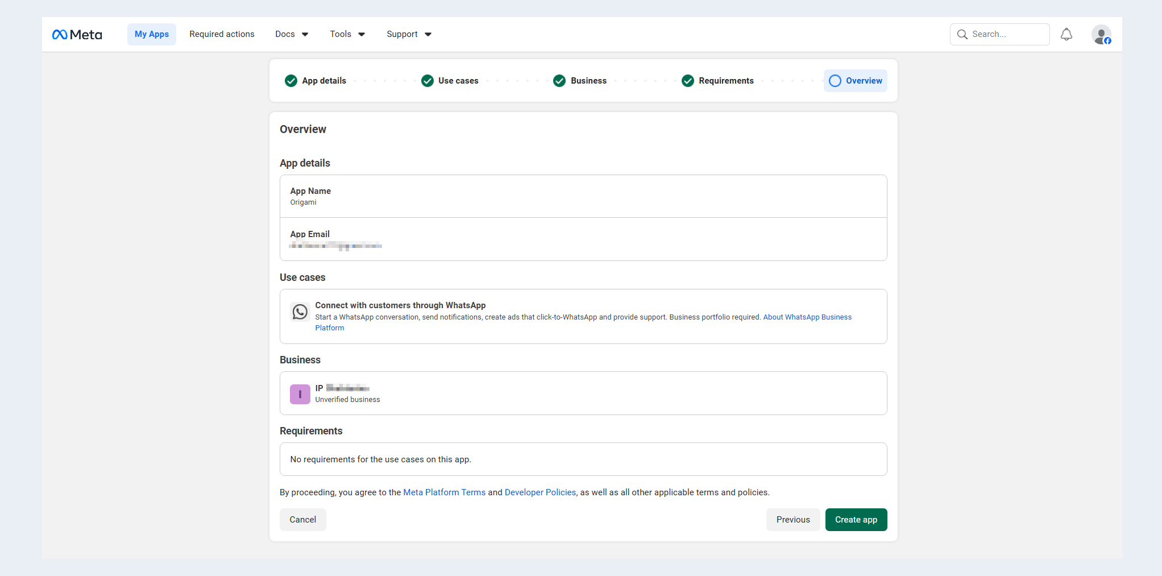Go to My Apps
This screenshot has height=576, width=1162.
[152, 34]
